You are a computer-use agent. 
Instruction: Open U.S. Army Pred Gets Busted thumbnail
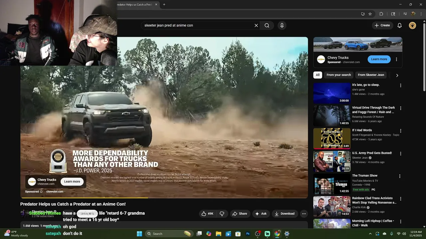[331, 161]
